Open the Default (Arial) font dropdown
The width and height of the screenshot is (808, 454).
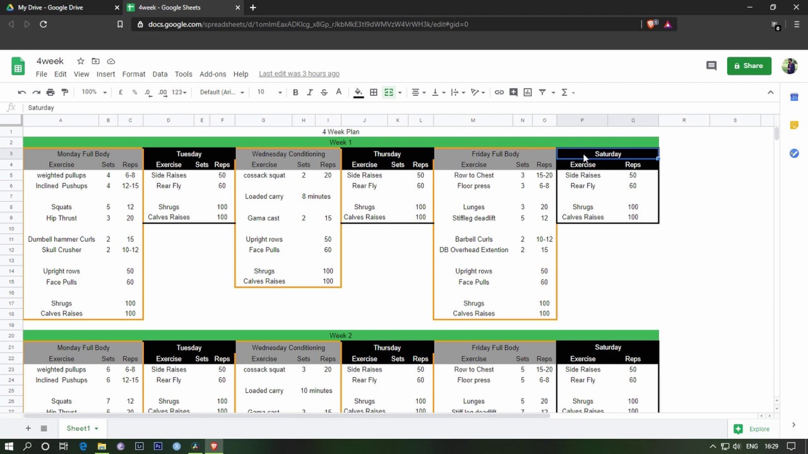(x=222, y=92)
